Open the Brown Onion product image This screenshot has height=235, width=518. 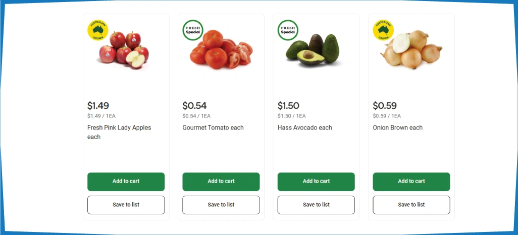click(411, 50)
